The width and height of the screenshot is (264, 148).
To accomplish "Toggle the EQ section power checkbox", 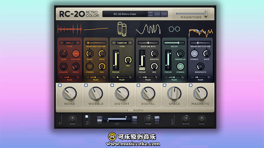I will tap(87, 116).
